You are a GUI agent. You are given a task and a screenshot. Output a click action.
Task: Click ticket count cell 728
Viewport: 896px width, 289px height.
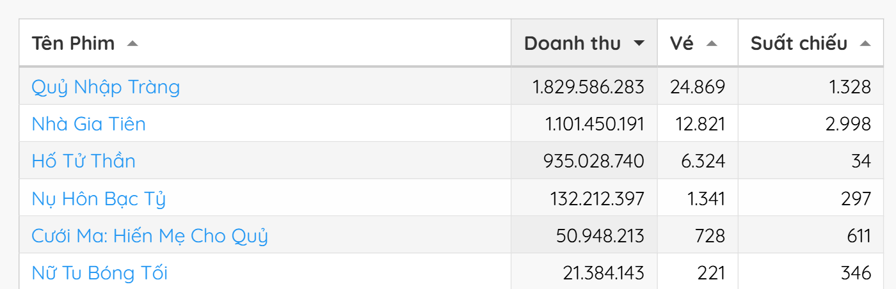pyautogui.click(x=710, y=237)
